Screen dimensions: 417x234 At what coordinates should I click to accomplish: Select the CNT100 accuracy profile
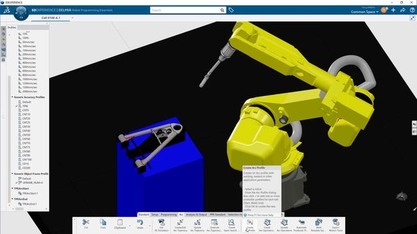tap(27, 160)
